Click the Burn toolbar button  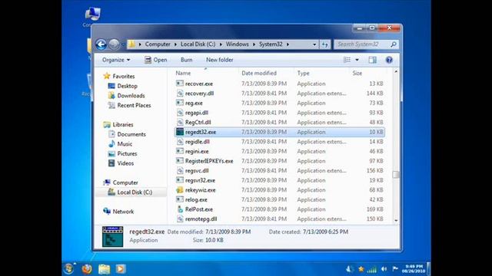pyautogui.click(x=186, y=60)
